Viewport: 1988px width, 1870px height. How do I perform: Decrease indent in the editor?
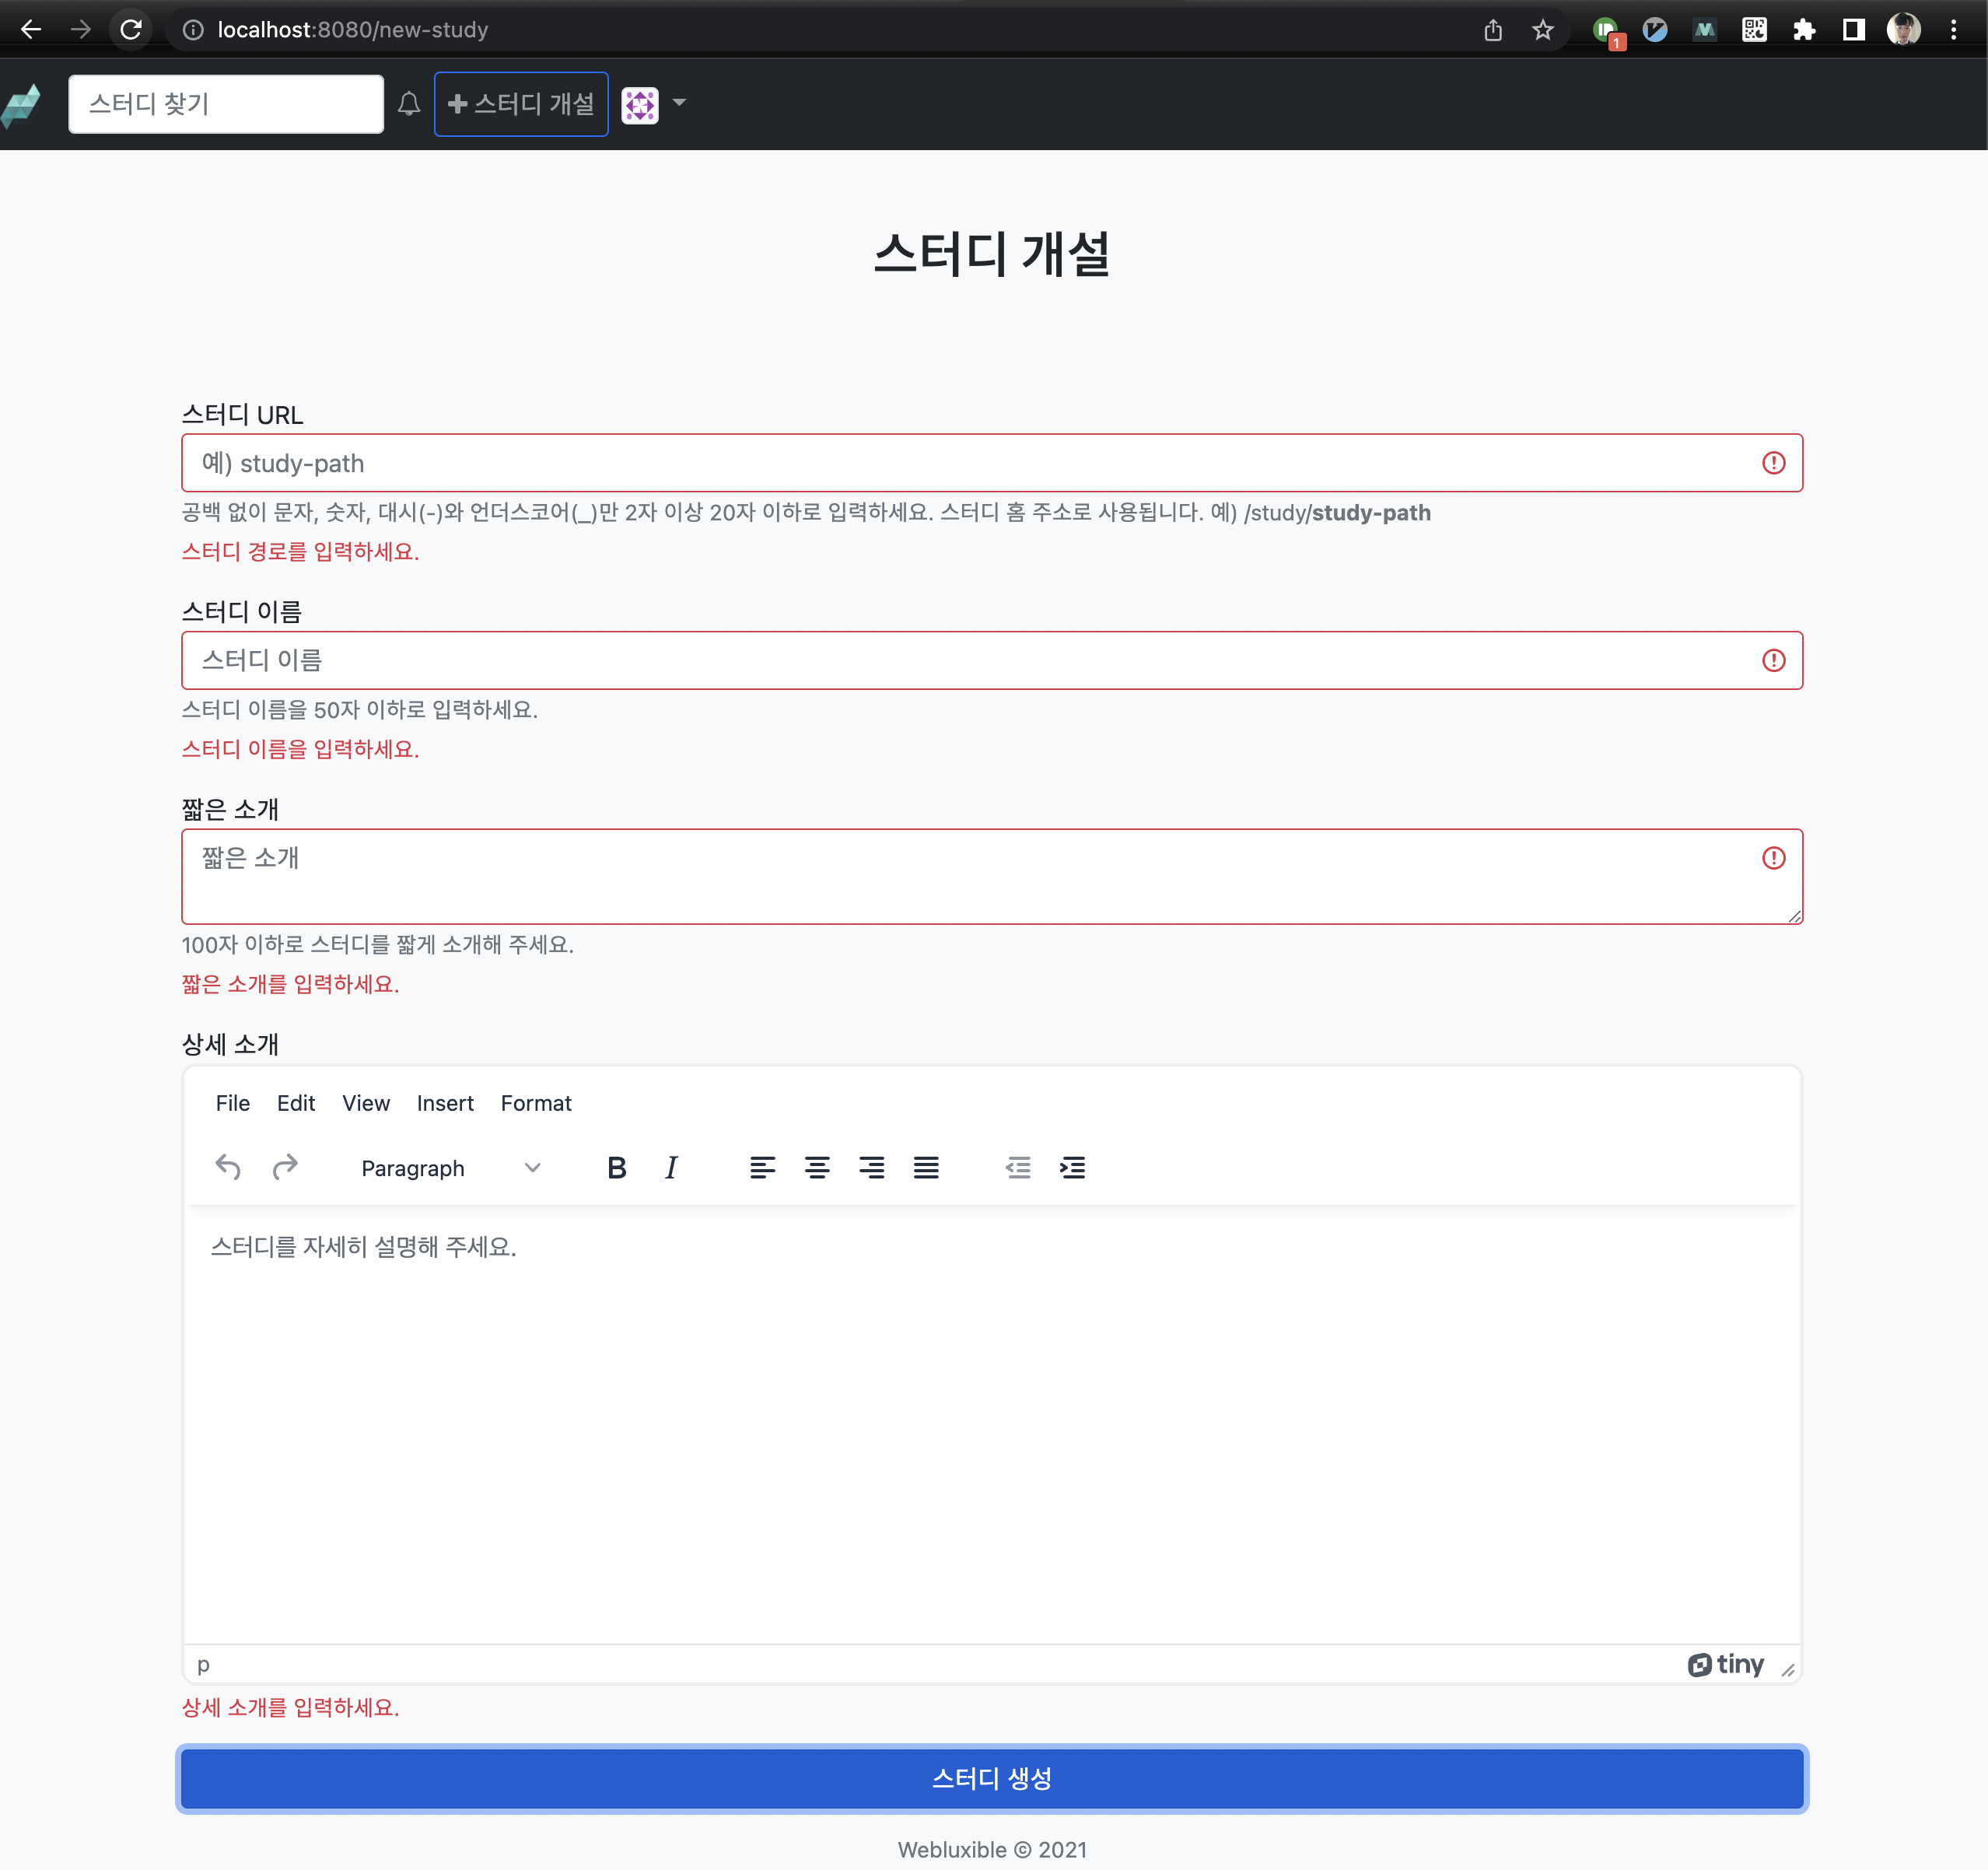[1018, 1168]
